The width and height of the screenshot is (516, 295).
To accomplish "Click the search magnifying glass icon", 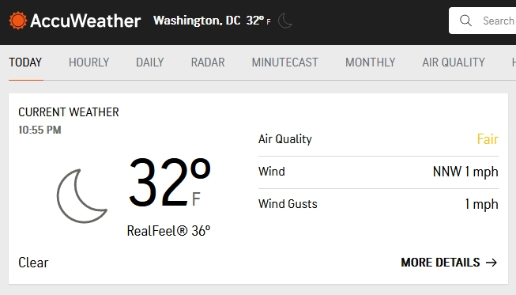I will [465, 21].
